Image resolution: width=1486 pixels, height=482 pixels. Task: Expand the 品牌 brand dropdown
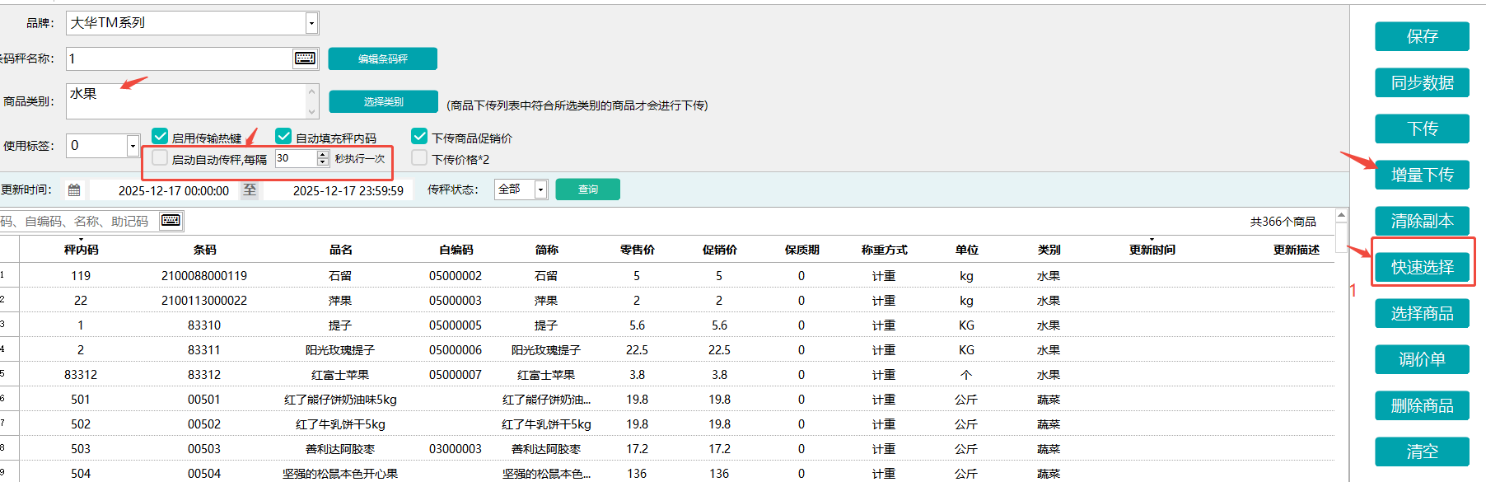point(311,23)
